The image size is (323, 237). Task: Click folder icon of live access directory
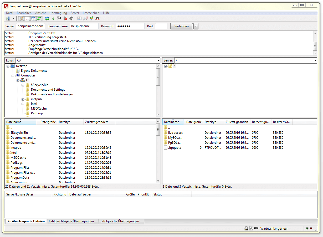(166, 133)
